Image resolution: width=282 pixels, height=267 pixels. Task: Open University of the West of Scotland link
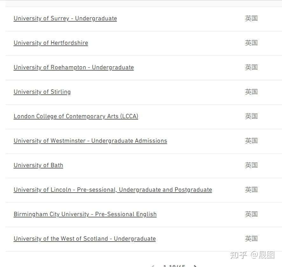pyautogui.click(x=85, y=239)
